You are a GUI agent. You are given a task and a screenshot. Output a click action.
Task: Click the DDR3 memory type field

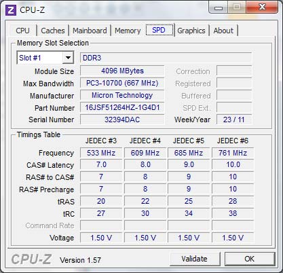click(x=166, y=58)
